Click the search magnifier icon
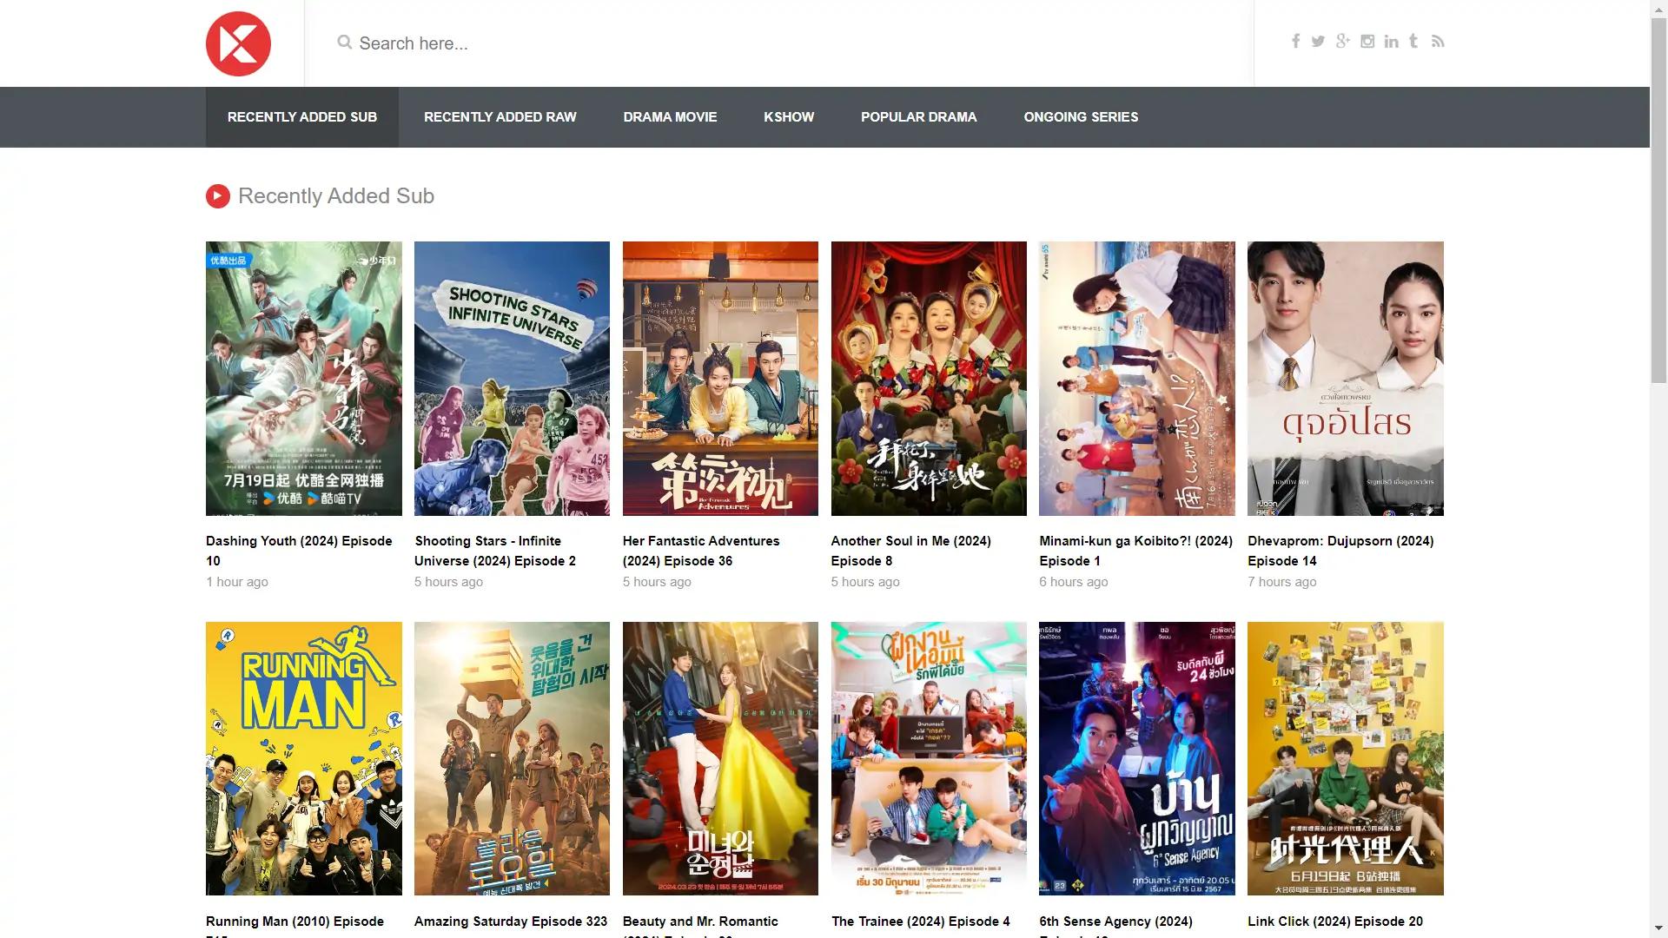Screen dimensions: 1668x938 pos(344,42)
